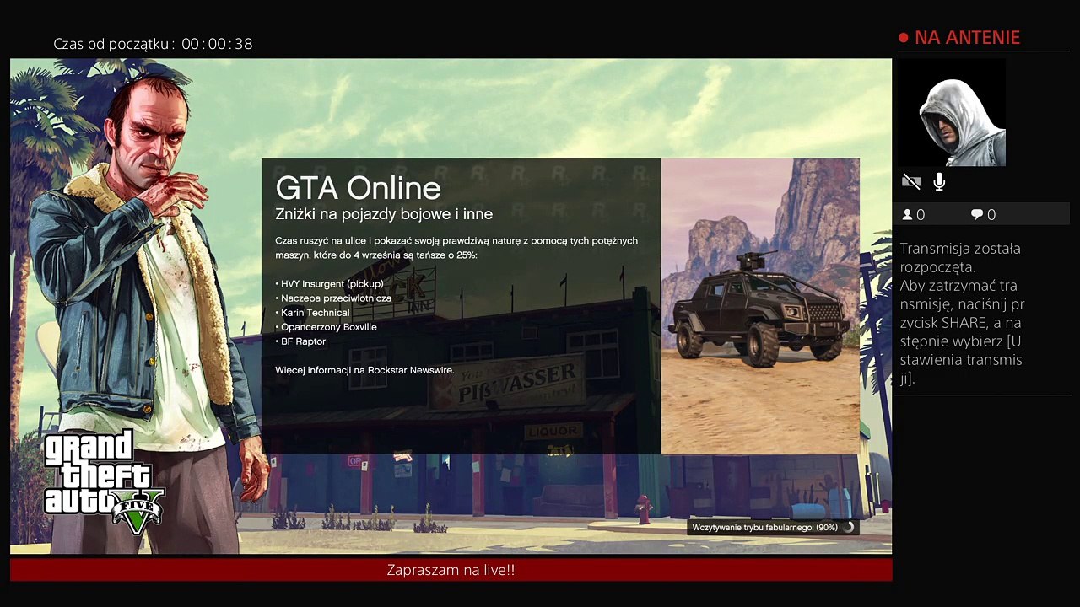
Task: Select "Naczepa przeciwlotnicza" list entry
Action: (x=333, y=298)
